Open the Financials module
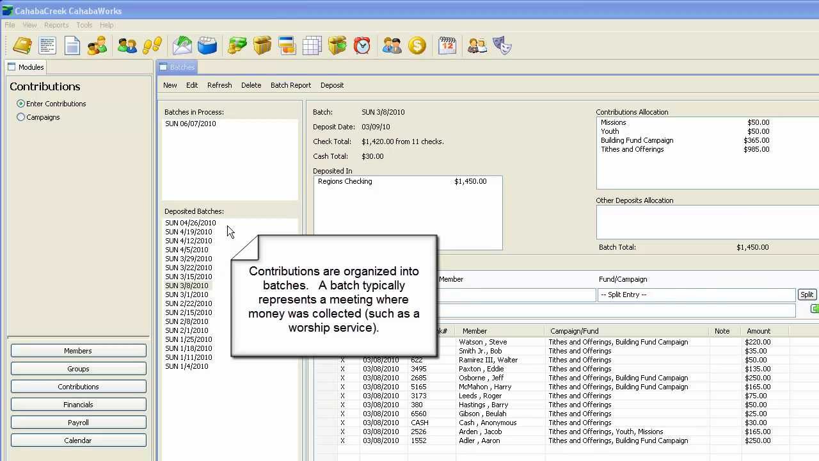 coord(78,405)
